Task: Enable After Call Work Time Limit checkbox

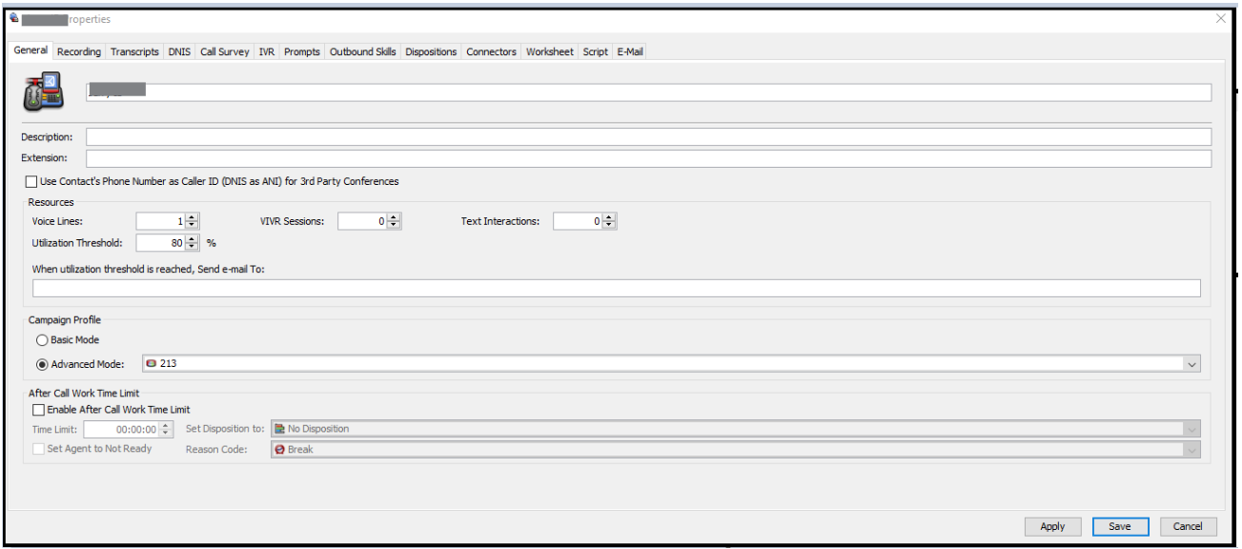Action: [x=38, y=410]
